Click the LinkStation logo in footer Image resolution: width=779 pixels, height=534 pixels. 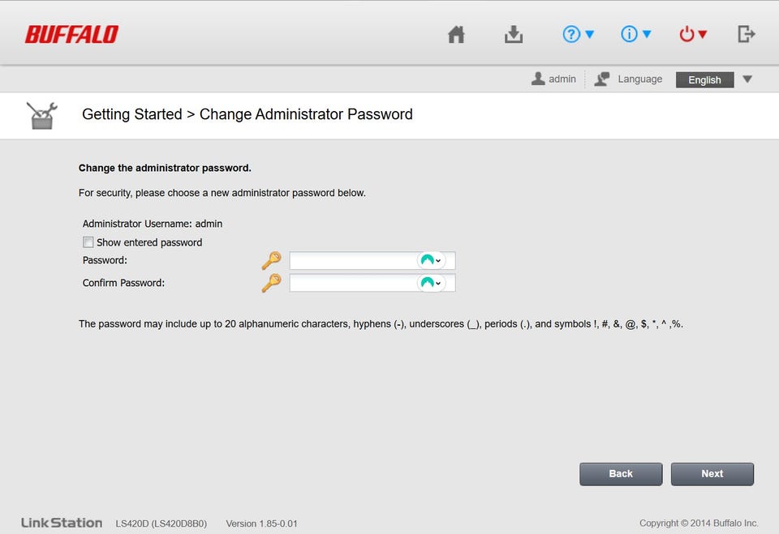[x=62, y=523]
